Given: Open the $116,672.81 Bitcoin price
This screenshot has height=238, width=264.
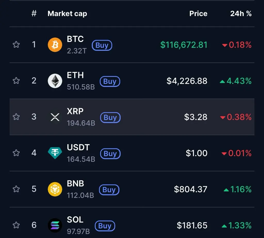Looking at the screenshot, I should [x=184, y=45].
